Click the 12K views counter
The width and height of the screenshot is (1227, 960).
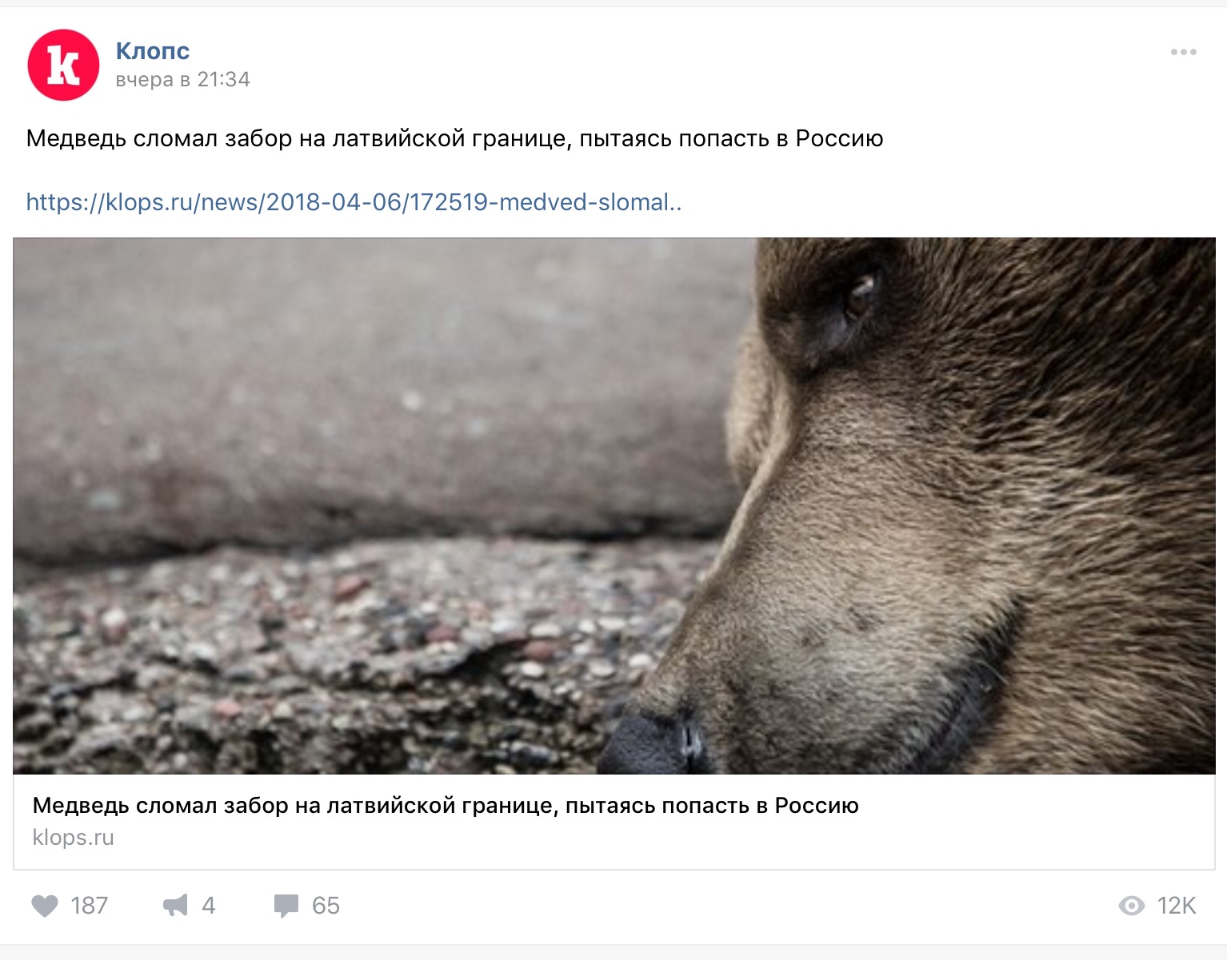click(x=1176, y=906)
